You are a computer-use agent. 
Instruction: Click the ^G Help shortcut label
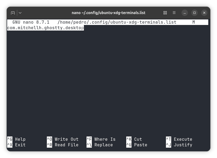point(16,139)
